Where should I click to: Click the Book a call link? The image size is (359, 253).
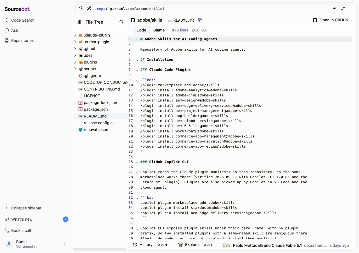click(18, 231)
